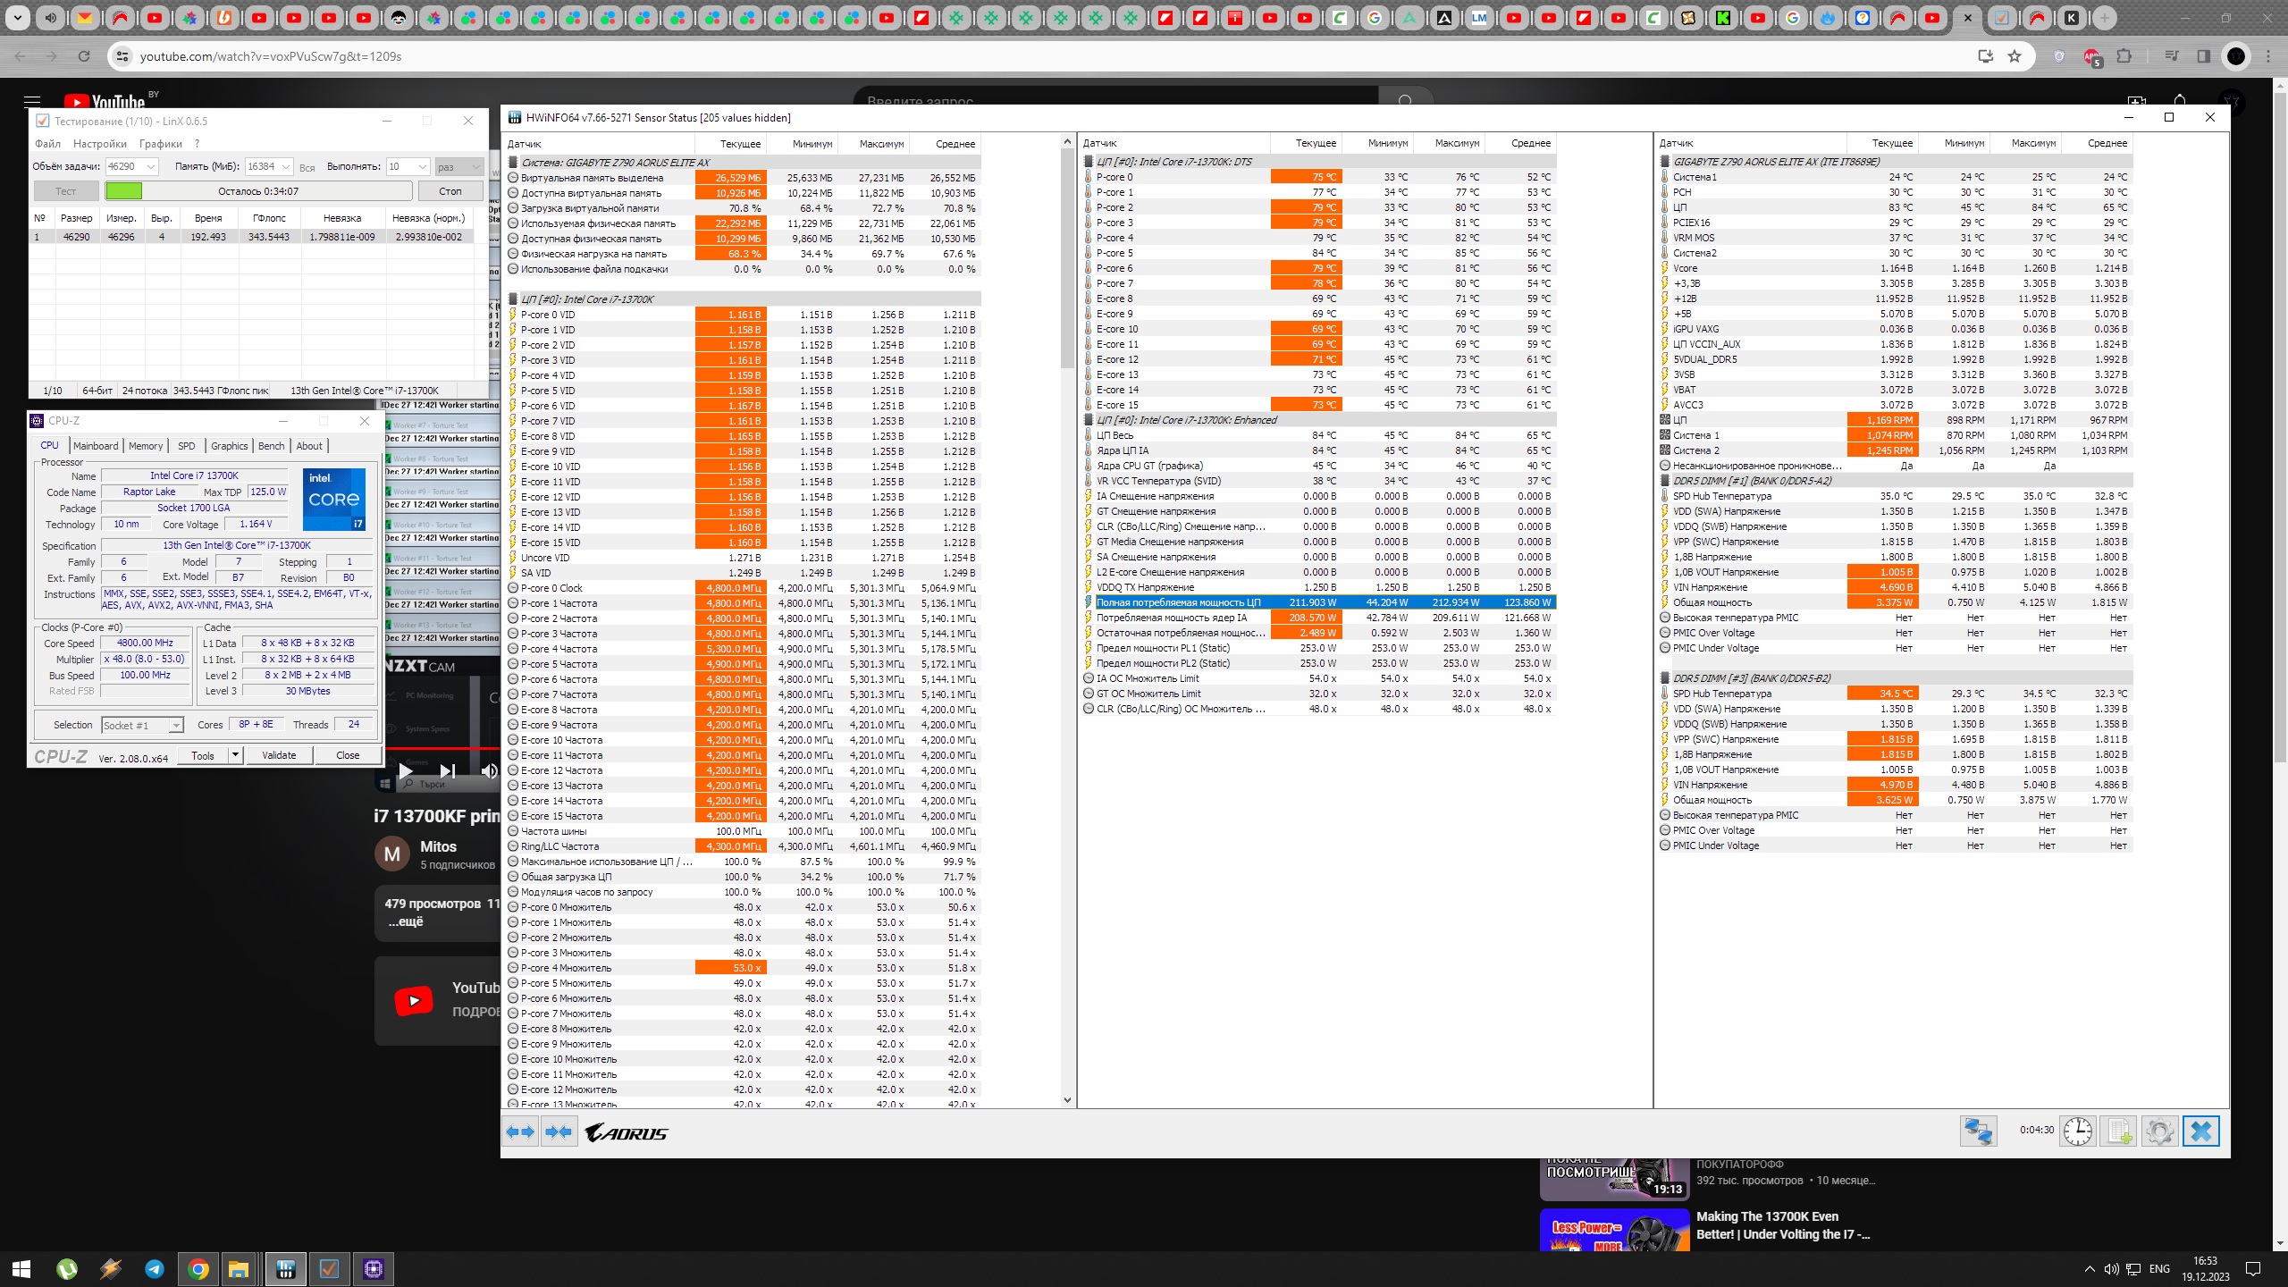2288x1287 pixels.
Task: Open LinX Настройки menu
Action: [99, 144]
